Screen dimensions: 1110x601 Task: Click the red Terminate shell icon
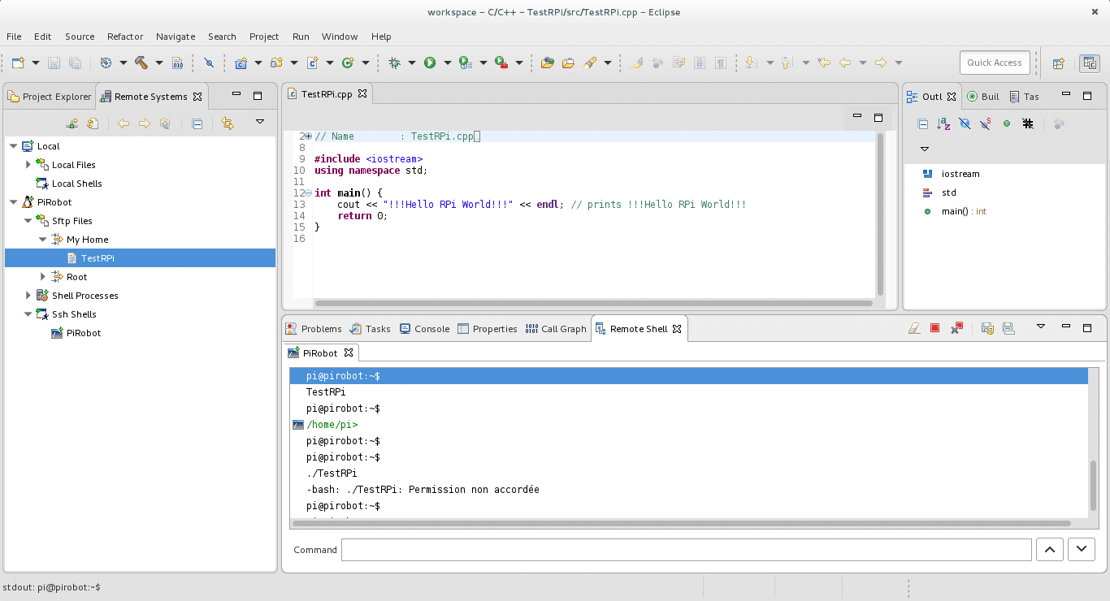pos(935,328)
